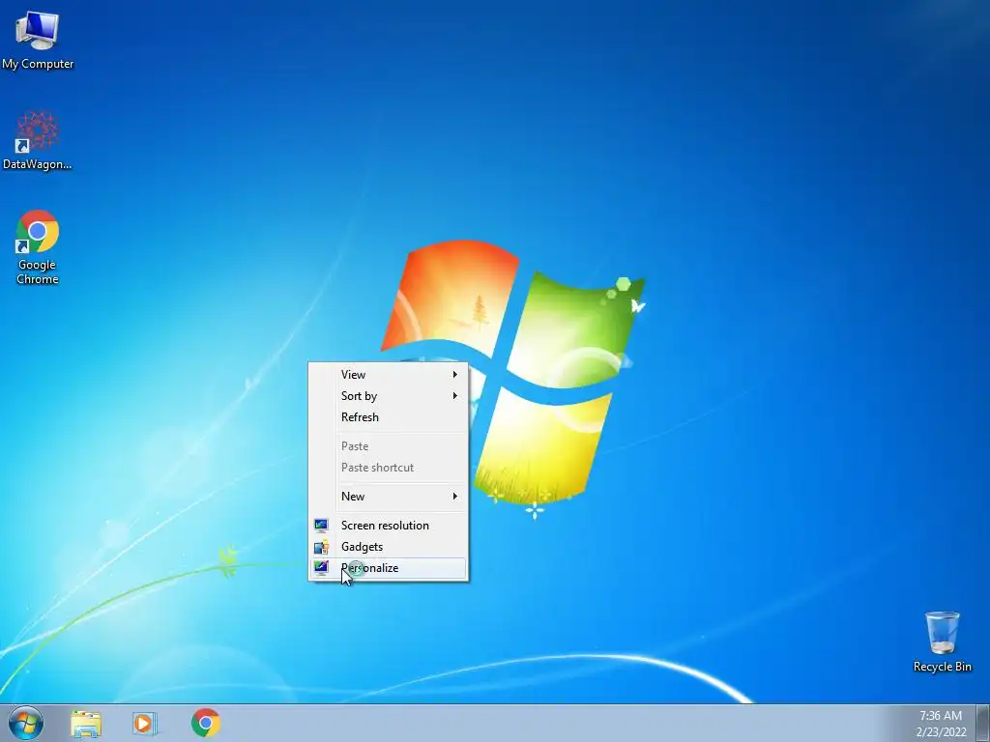Click the Gadgets icon in context menu

pyautogui.click(x=321, y=547)
